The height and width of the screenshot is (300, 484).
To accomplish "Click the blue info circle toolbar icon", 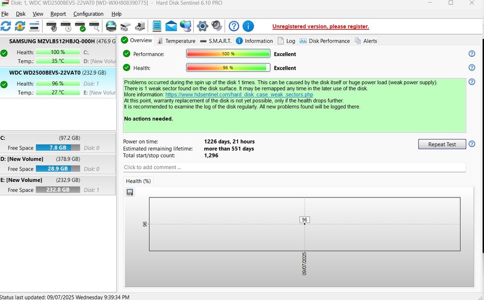I will 248,26.
